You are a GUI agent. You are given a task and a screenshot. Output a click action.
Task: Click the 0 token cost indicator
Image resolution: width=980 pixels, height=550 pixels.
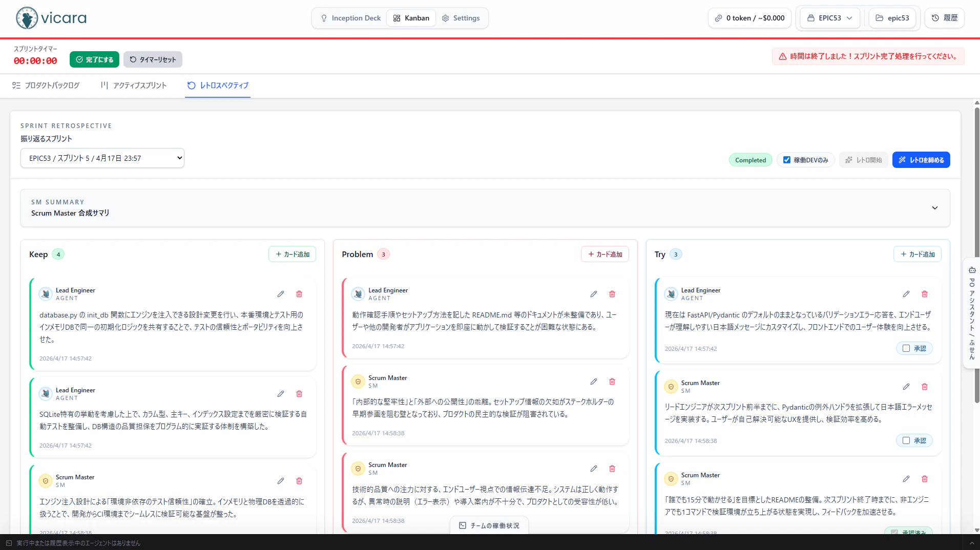click(x=750, y=18)
